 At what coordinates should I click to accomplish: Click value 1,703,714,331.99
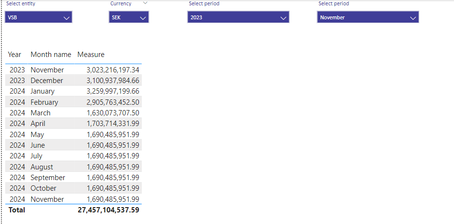113,124
